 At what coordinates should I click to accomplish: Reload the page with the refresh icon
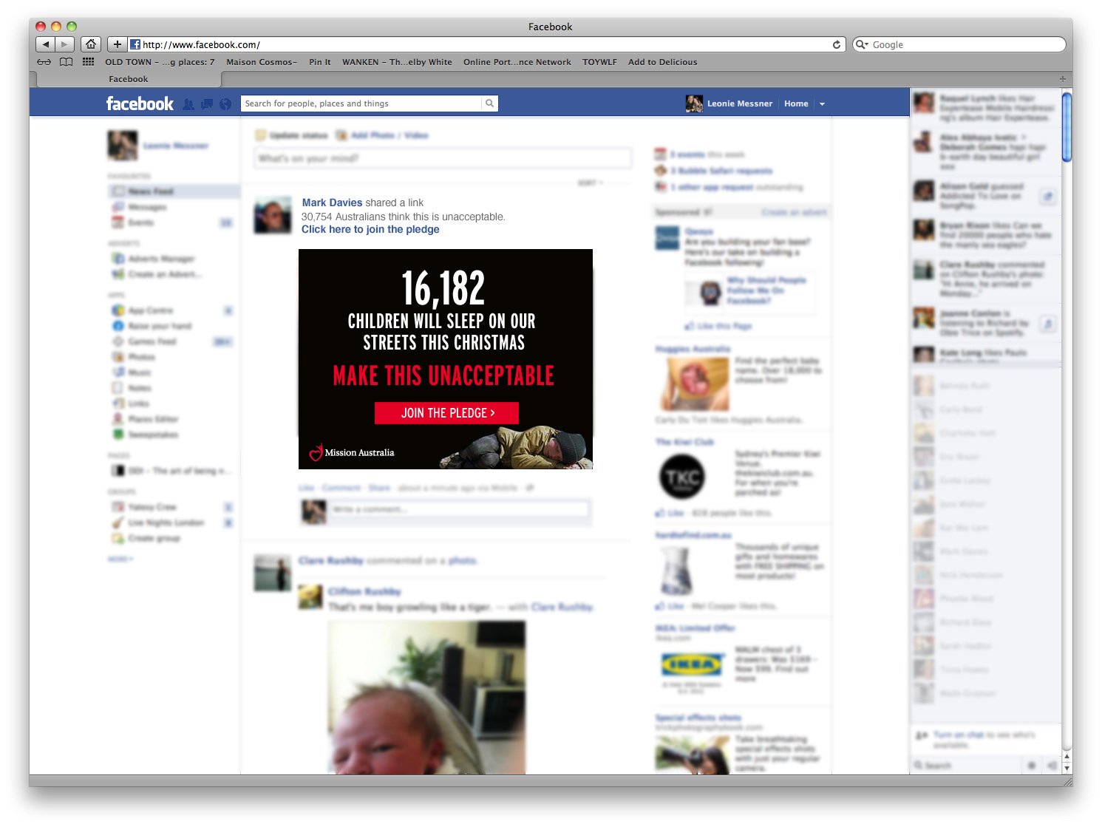coord(837,44)
